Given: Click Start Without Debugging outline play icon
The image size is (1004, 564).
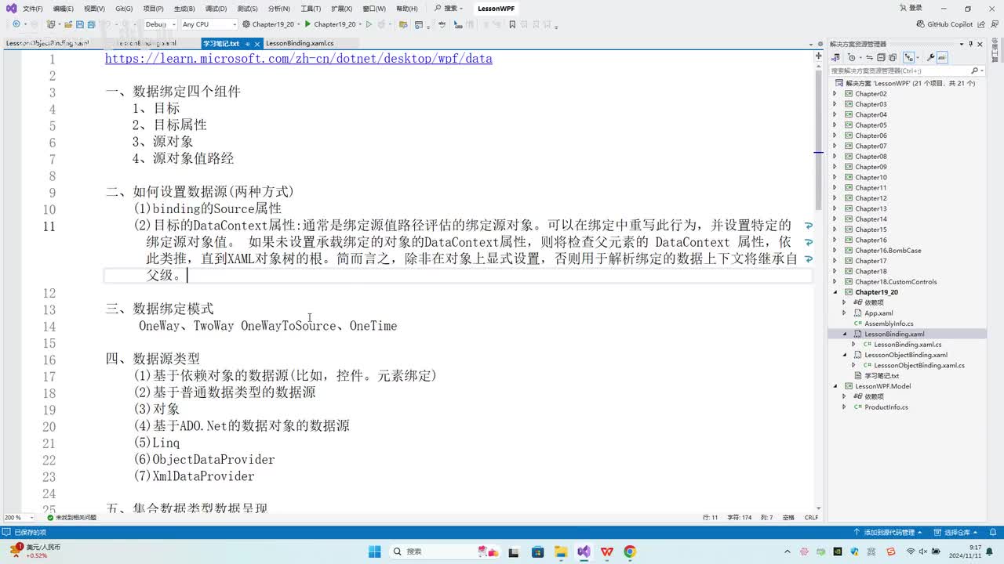Looking at the screenshot, I should click(369, 24).
